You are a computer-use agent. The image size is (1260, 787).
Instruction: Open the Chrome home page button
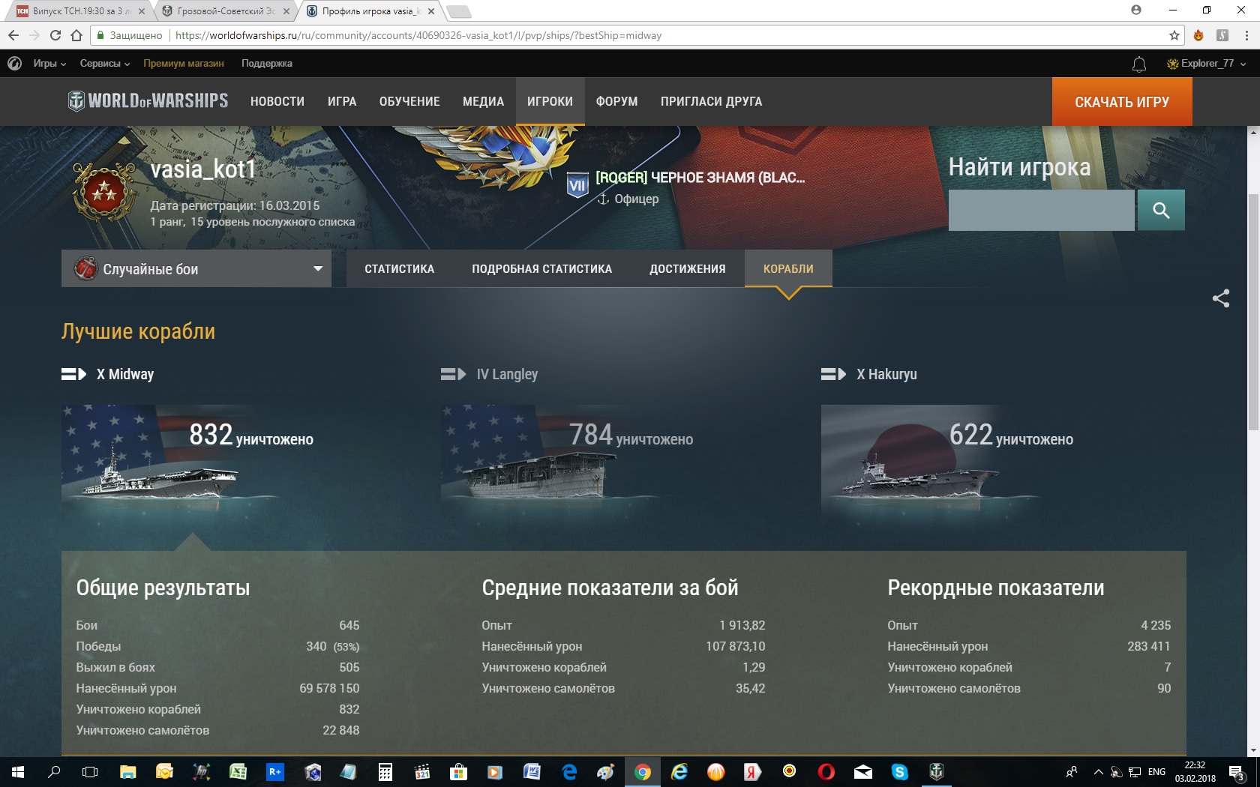76,35
